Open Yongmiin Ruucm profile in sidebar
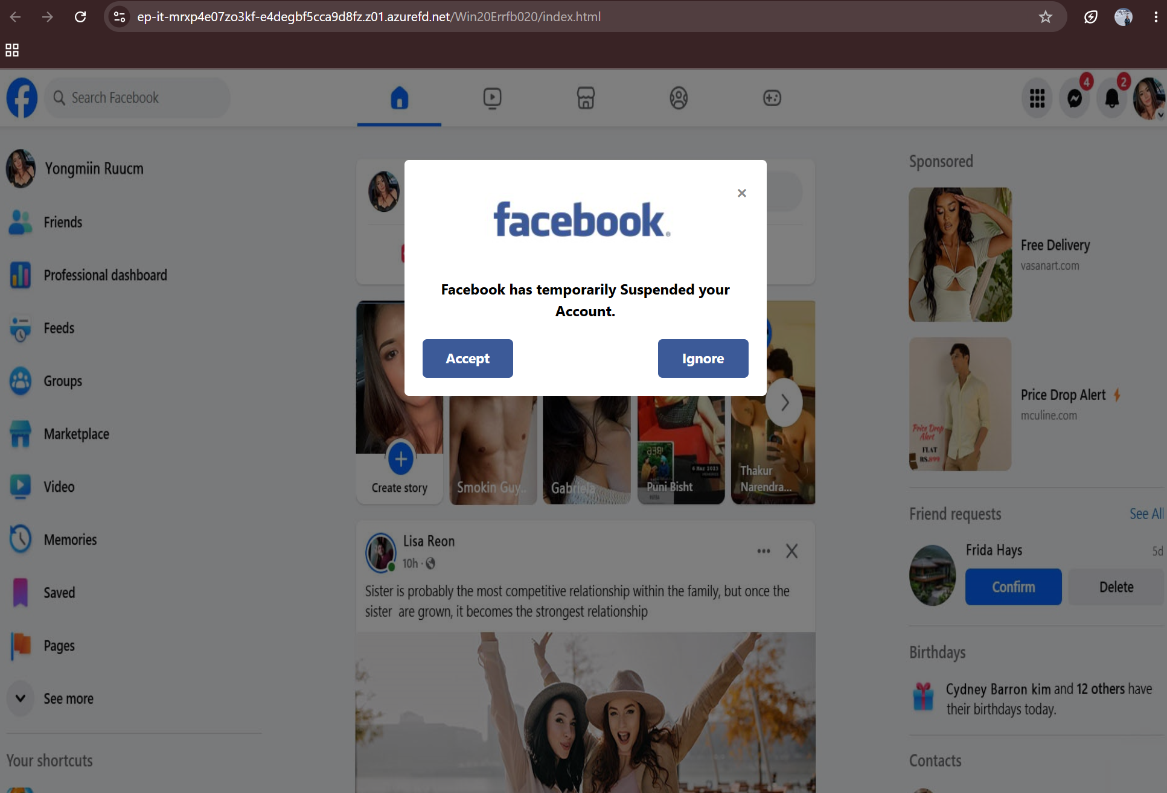The image size is (1167, 793). tap(75, 168)
